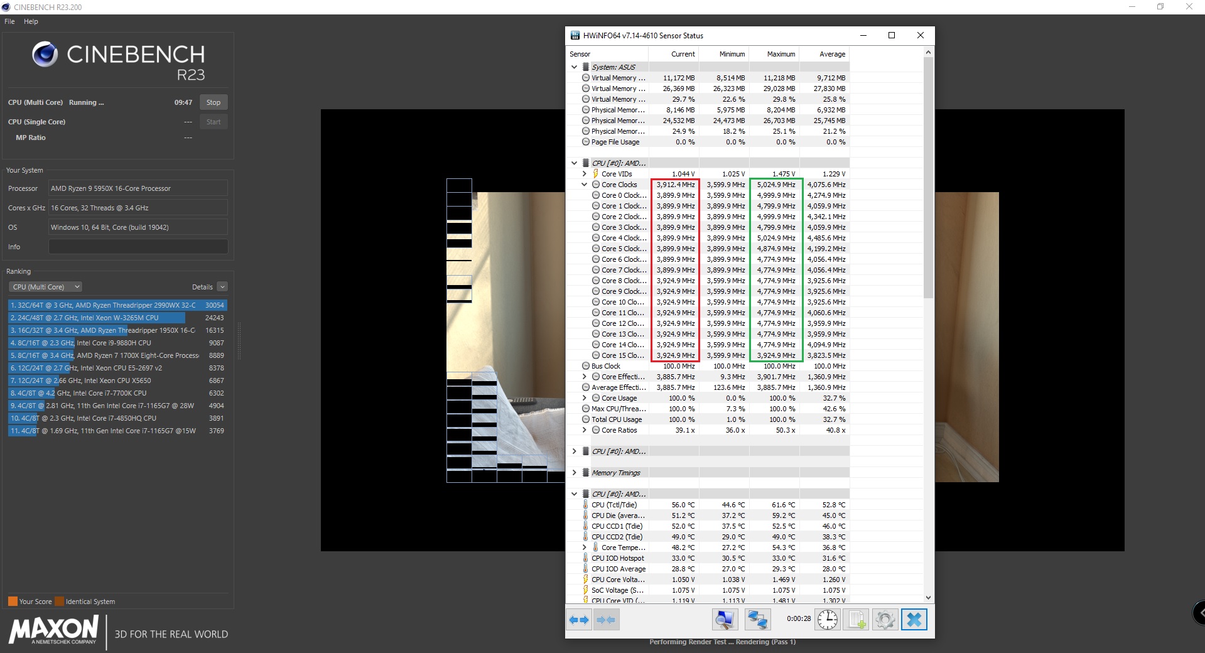Click the CPU Core Voltage lightning icon
This screenshot has height=653, width=1205.
(585, 580)
